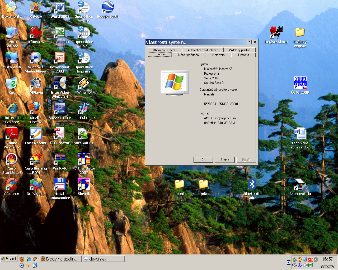338x270 pixels.
Task: Launch the Excel 2003 shortcut
Action: tap(60, 35)
